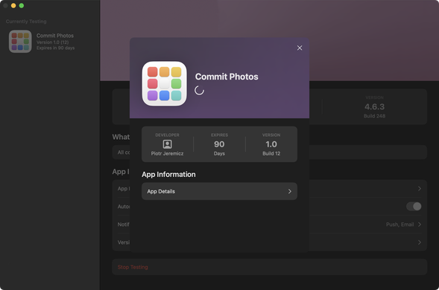Click the Commit Photos sidebar thumbnail icon
The height and width of the screenshot is (290, 439).
[x=20, y=42]
